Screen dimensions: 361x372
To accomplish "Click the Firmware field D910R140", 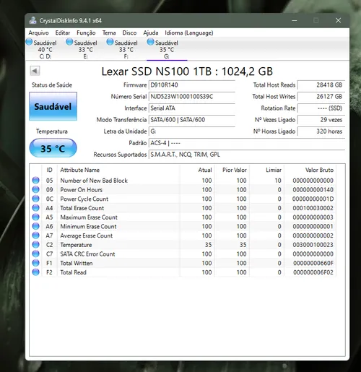I will [x=192, y=85].
